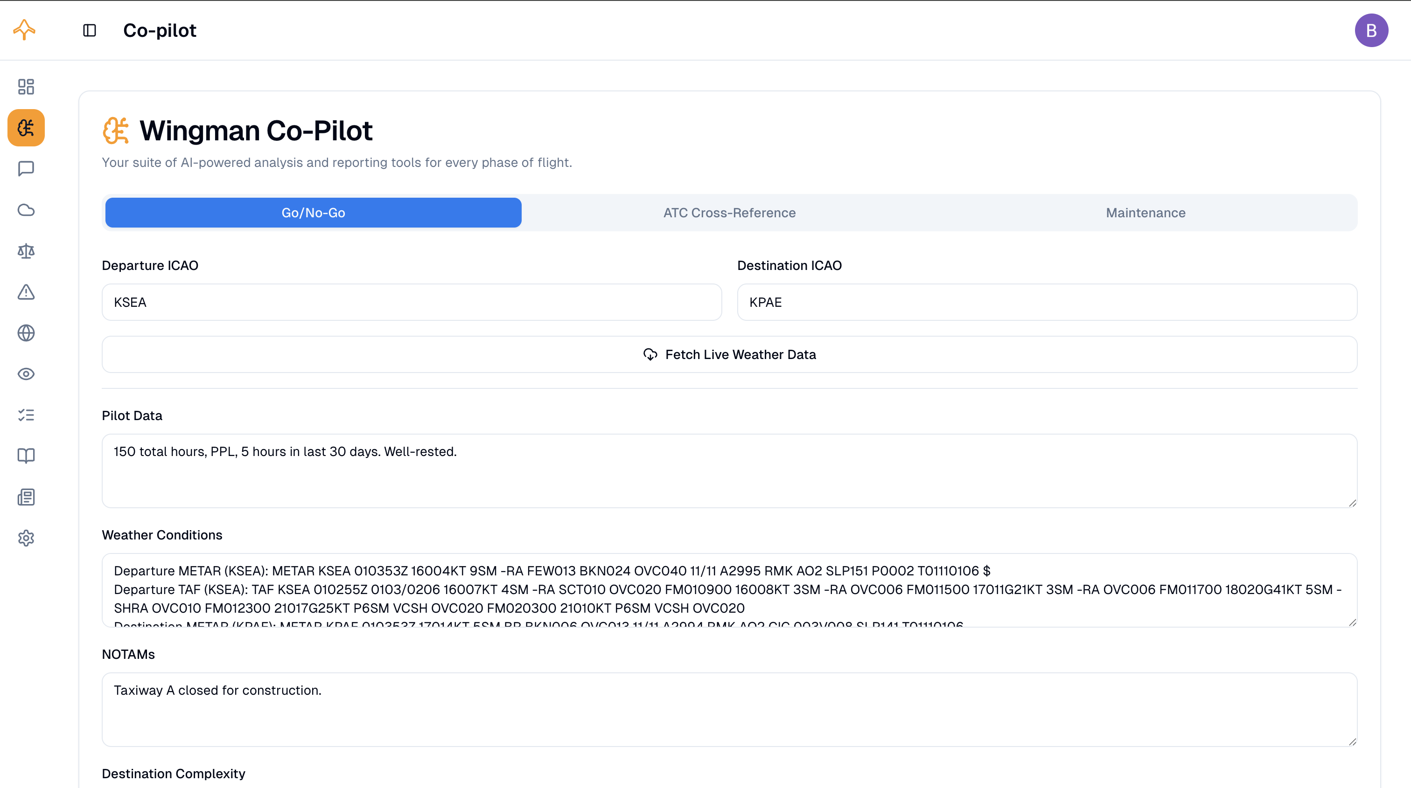Open the globe sidebar icon
The width and height of the screenshot is (1411, 788).
pos(26,333)
